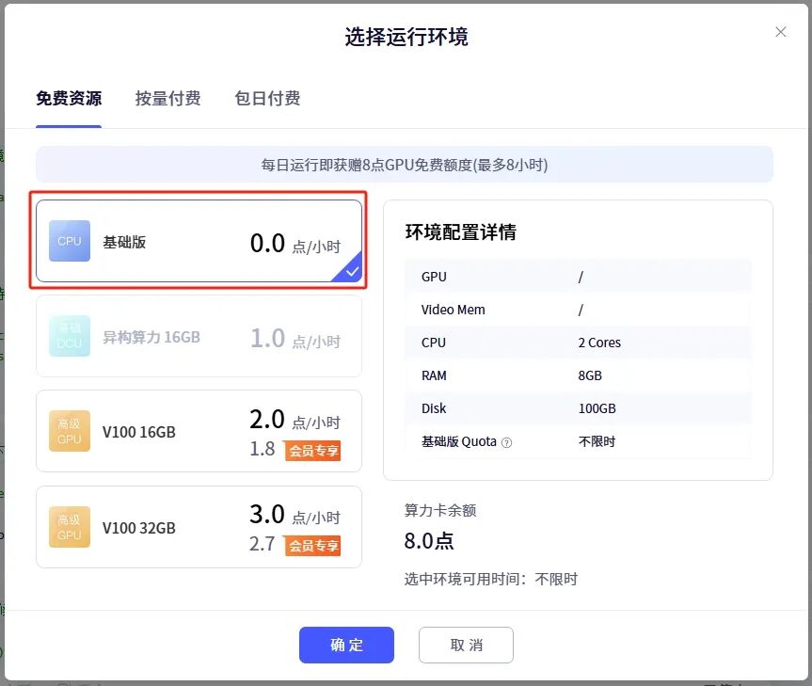Screen dimensions: 812x686
Task: Click the 0.0 点/小时 price
Action: (x=295, y=244)
